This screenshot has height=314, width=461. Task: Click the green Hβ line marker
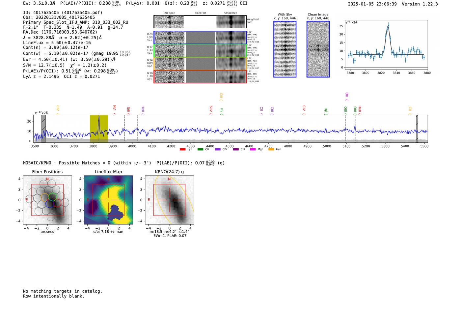click(x=326, y=111)
